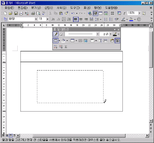The height and width of the screenshot is (143, 154).
Task: Toggle justified alignment button
Action: pos(76,19)
